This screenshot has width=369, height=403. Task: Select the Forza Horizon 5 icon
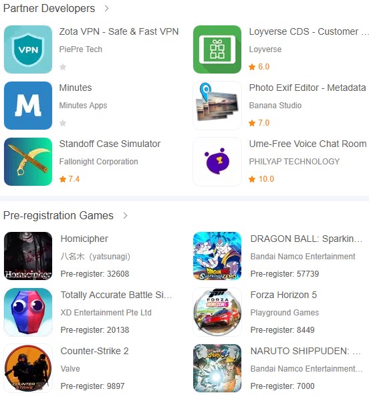tap(217, 312)
